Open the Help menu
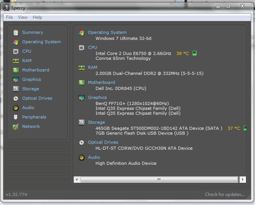This screenshot has width=255, height=205. point(37,17)
